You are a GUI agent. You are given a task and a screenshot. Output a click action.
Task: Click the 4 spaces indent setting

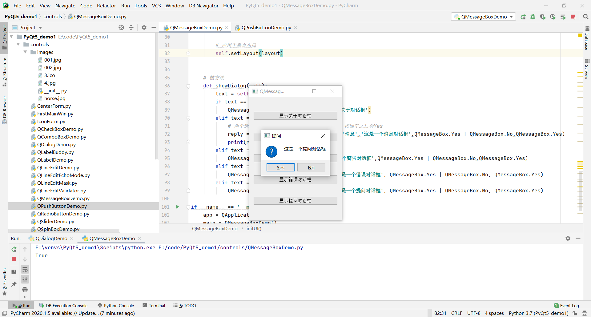pos(494,313)
